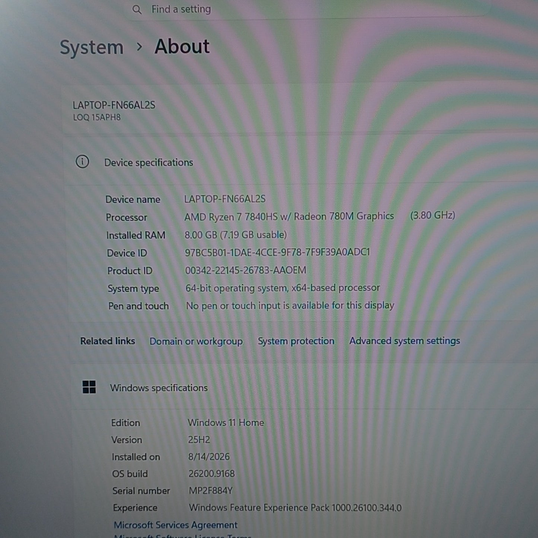Screen dimensions: 538x538
Task: Open System protection link
Action: click(x=296, y=341)
